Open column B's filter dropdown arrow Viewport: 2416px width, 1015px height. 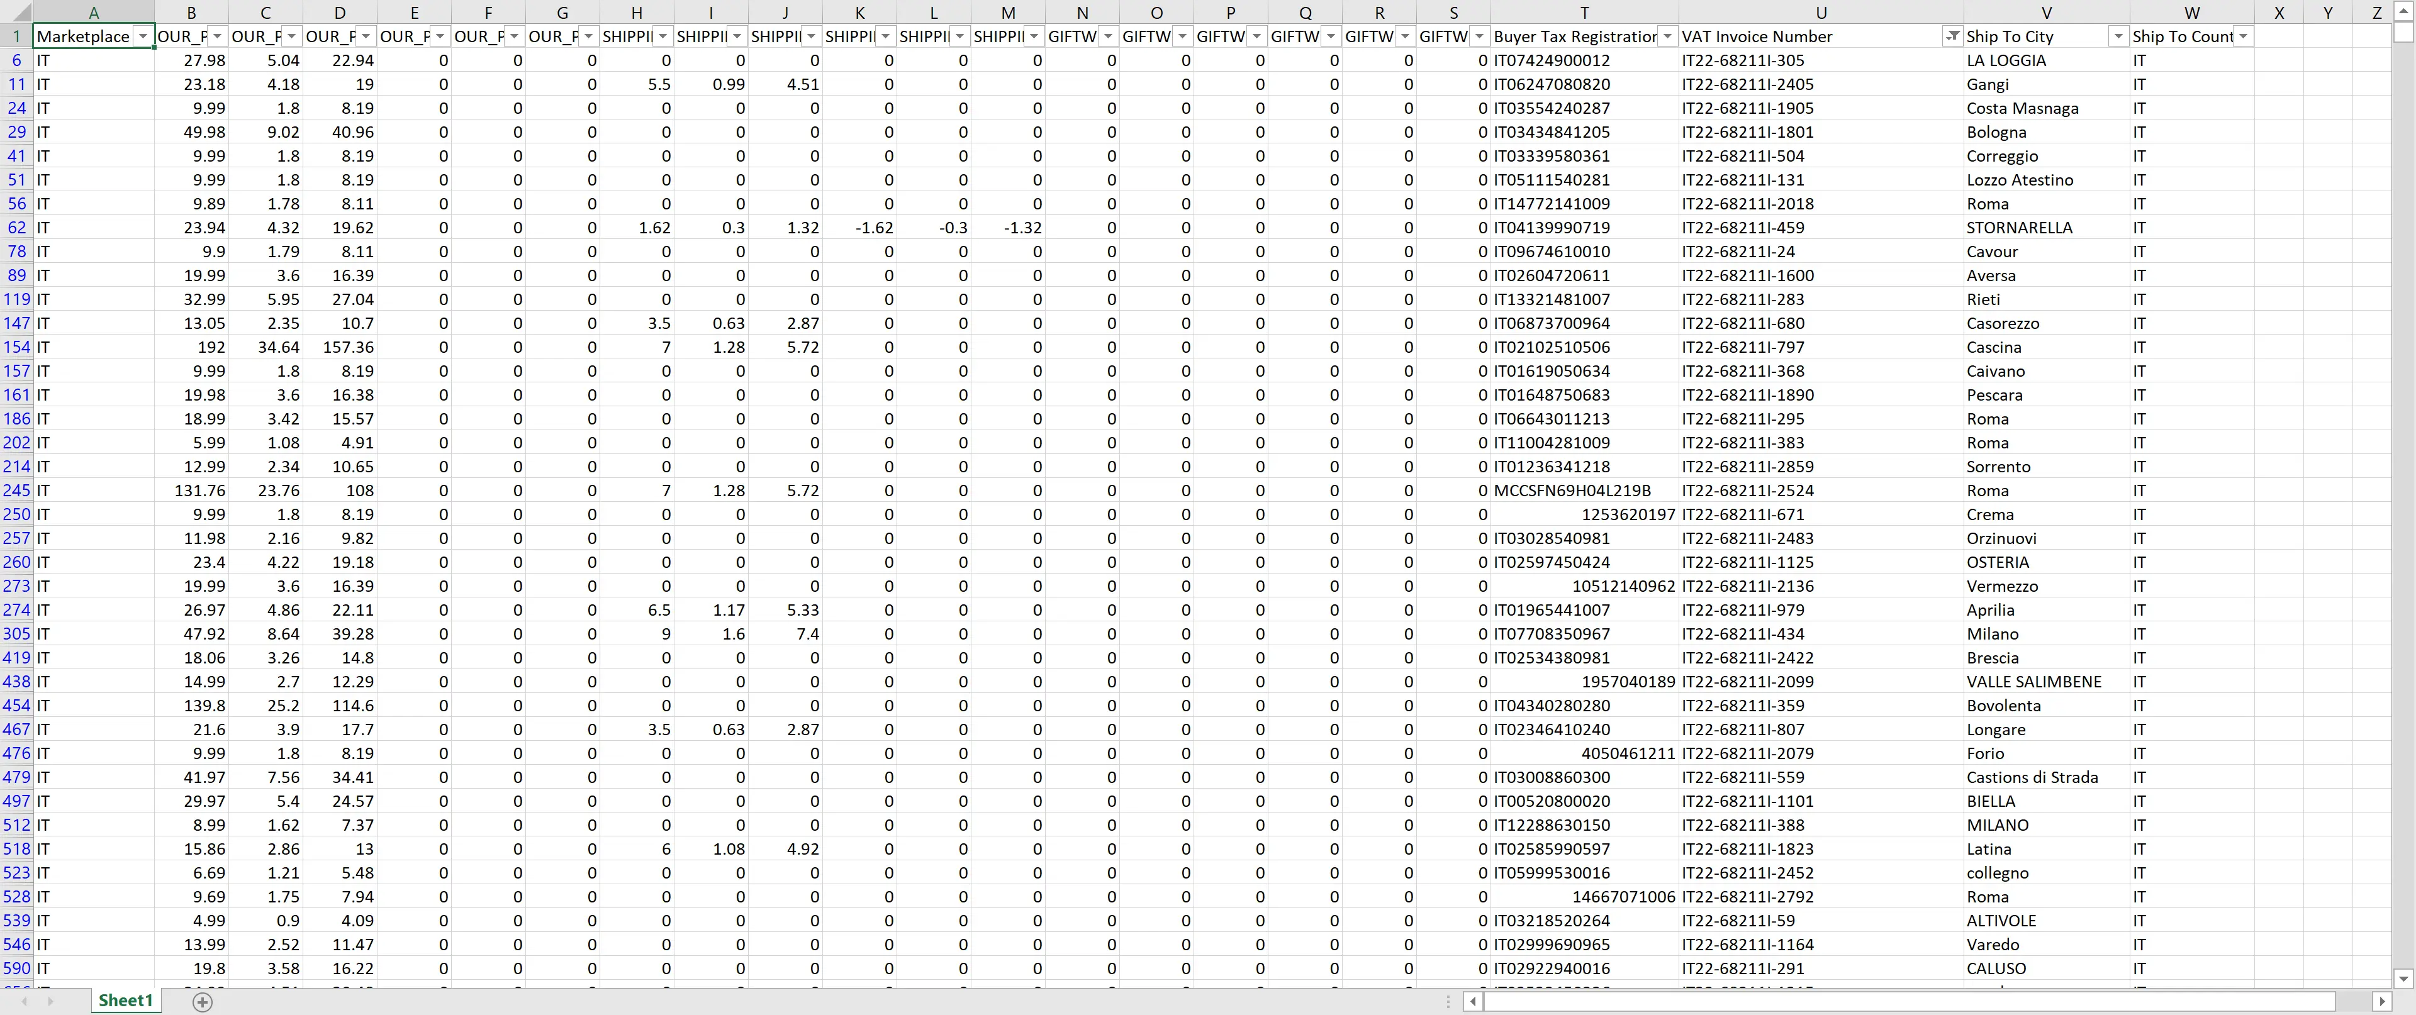(x=218, y=36)
